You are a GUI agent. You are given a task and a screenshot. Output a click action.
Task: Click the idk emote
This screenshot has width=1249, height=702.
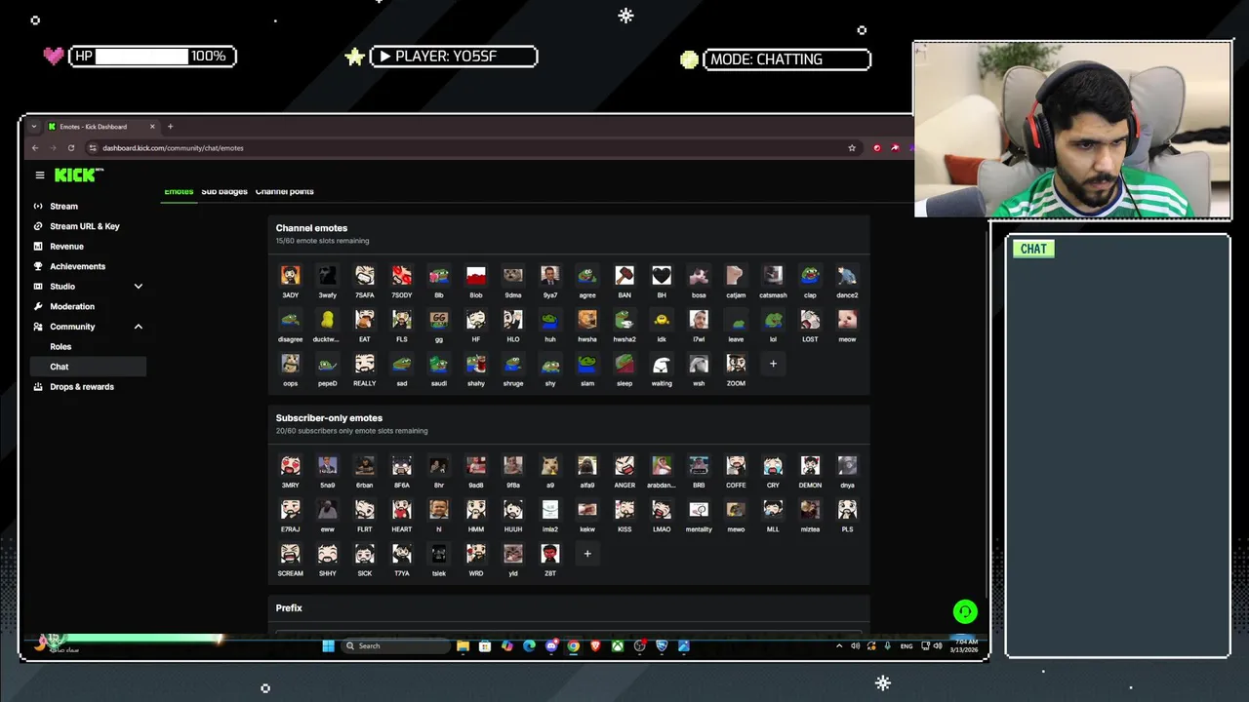(662, 320)
